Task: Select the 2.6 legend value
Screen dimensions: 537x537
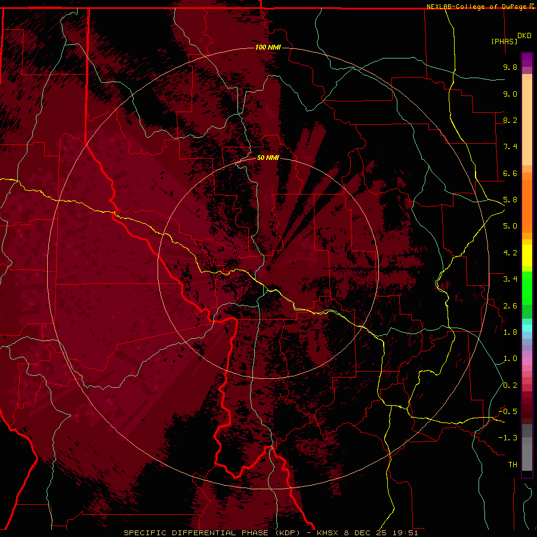Action: click(510, 306)
